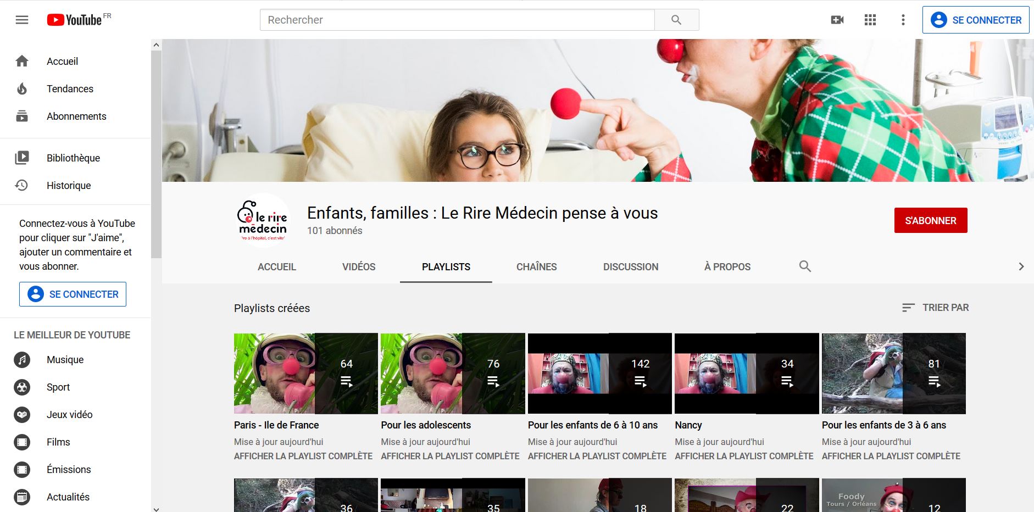1034x512 pixels.
Task: Click the Foody Tours / Orléans playlist thumbnail
Action: pyautogui.click(x=894, y=495)
